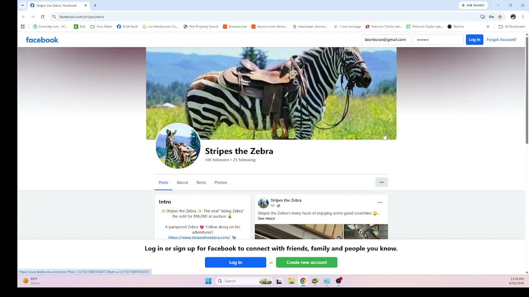Close the Stripes the Zebra browser tab
The width and height of the screenshot is (529, 297).
pos(86,5)
